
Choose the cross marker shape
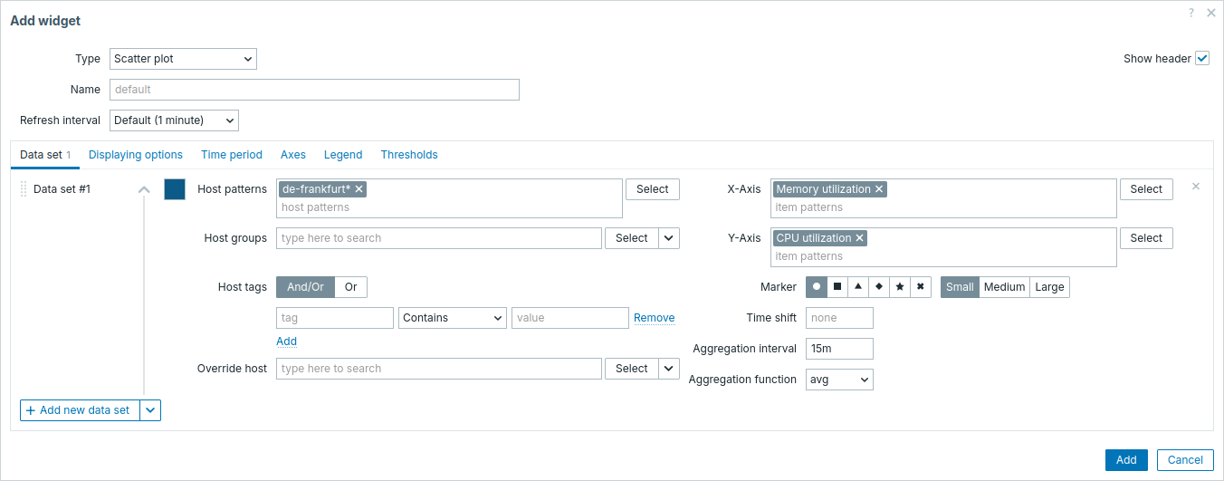point(921,287)
